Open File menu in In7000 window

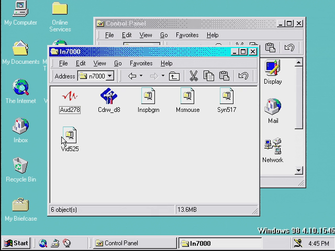(x=63, y=63)
